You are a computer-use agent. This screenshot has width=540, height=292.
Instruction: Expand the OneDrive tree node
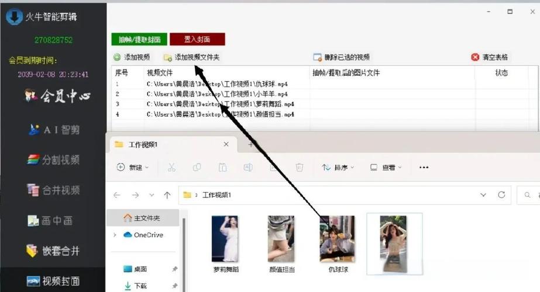coord(115,235)
